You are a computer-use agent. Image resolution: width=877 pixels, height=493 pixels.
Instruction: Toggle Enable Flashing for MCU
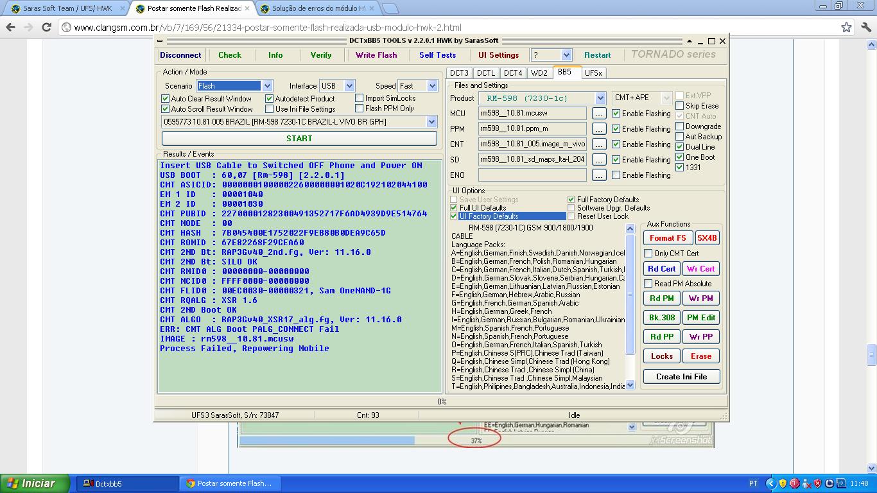coord(616,114)
